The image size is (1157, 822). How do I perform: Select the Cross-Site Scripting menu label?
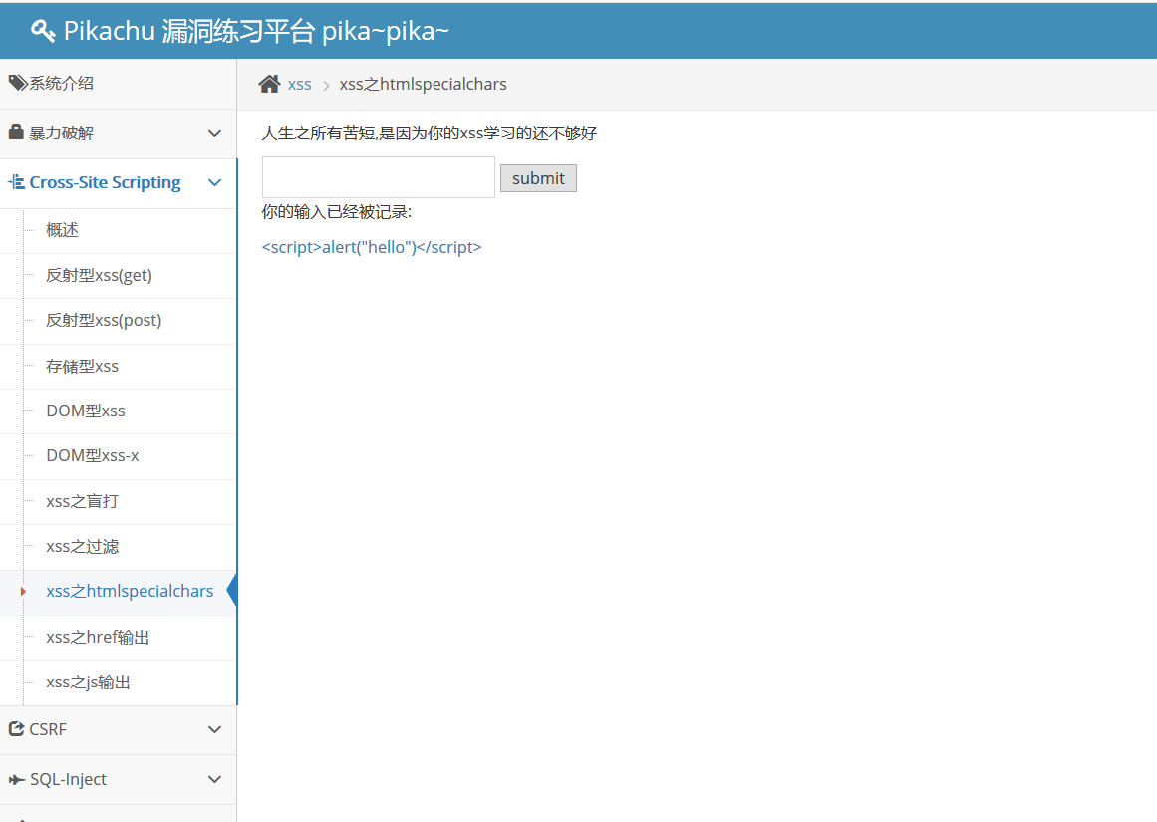point(105,182)
